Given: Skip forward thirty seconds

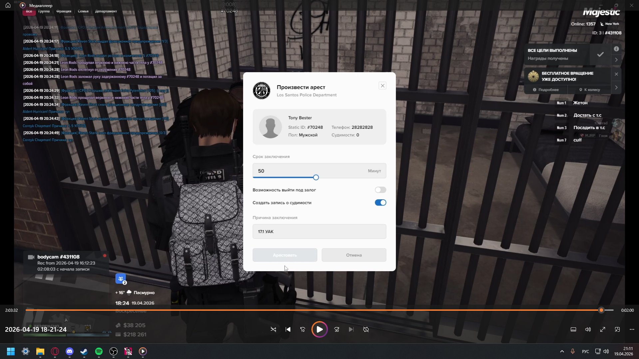Looking at the screenshot, I should pyautogui.click(x=337, y=329).
